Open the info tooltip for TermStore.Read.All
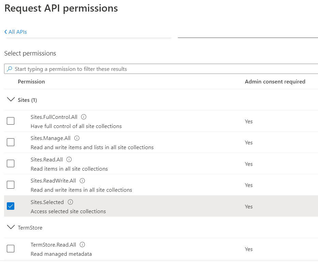318x267 pixels. tap(82, 245)
